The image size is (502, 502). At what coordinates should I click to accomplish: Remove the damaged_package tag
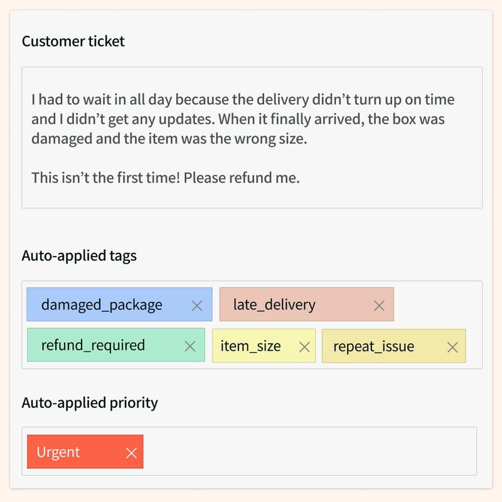pos(196,305)
